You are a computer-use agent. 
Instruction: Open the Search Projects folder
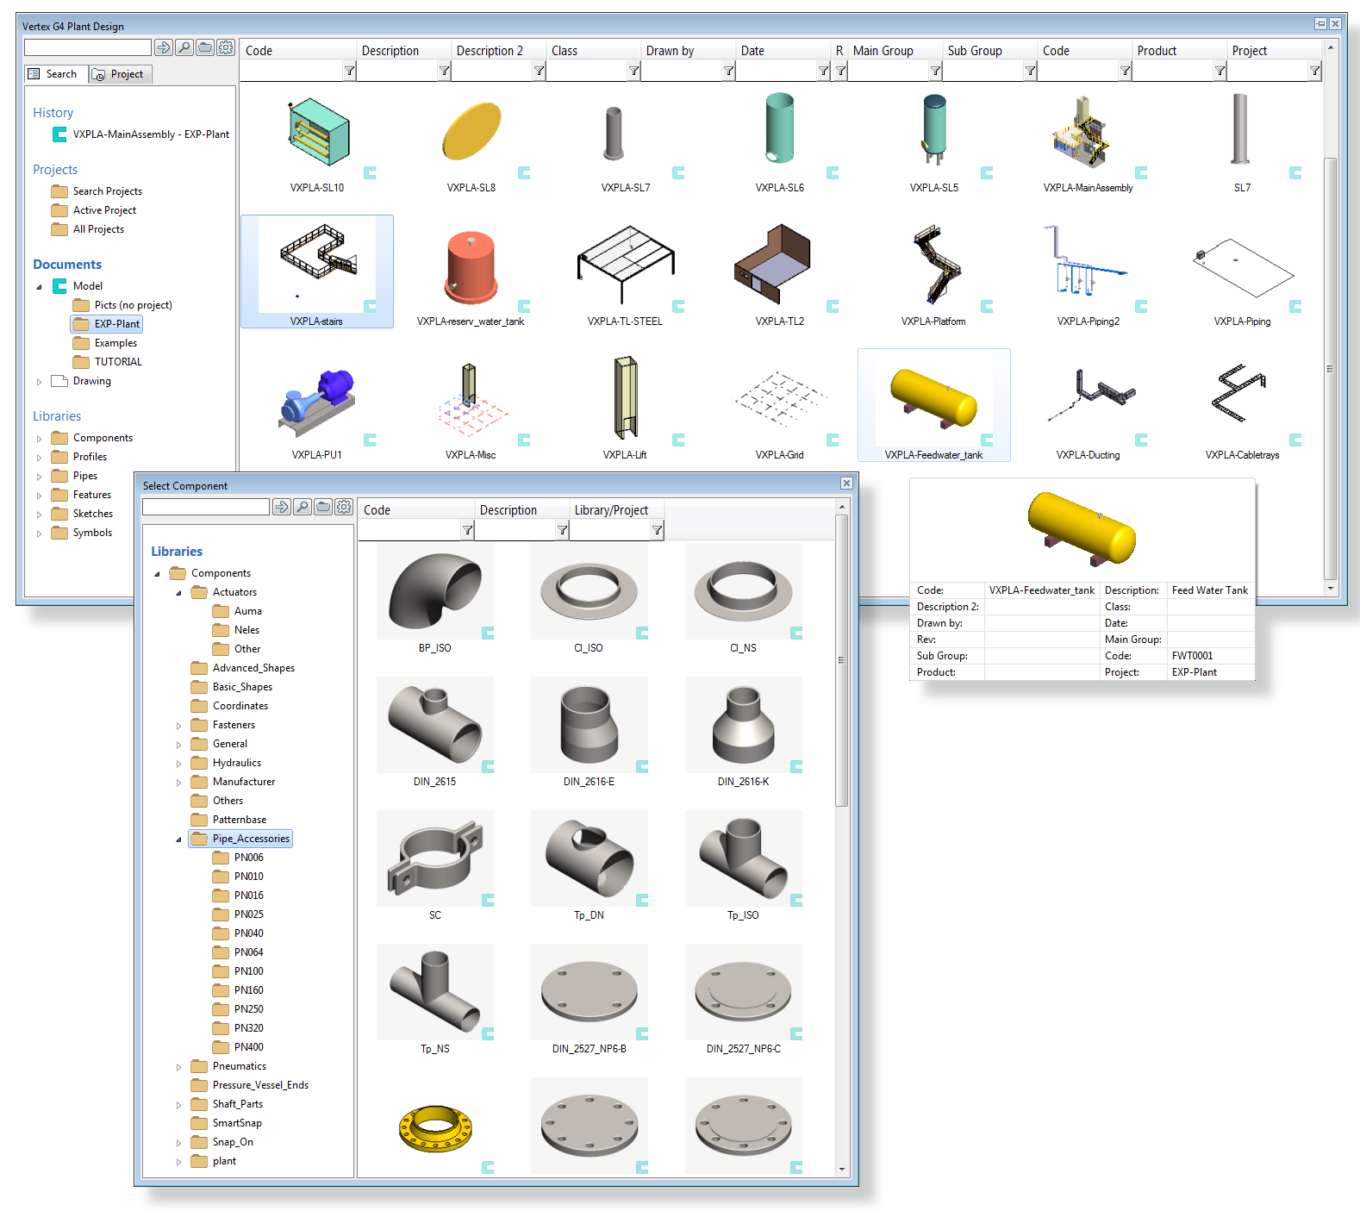click(97, 191)
